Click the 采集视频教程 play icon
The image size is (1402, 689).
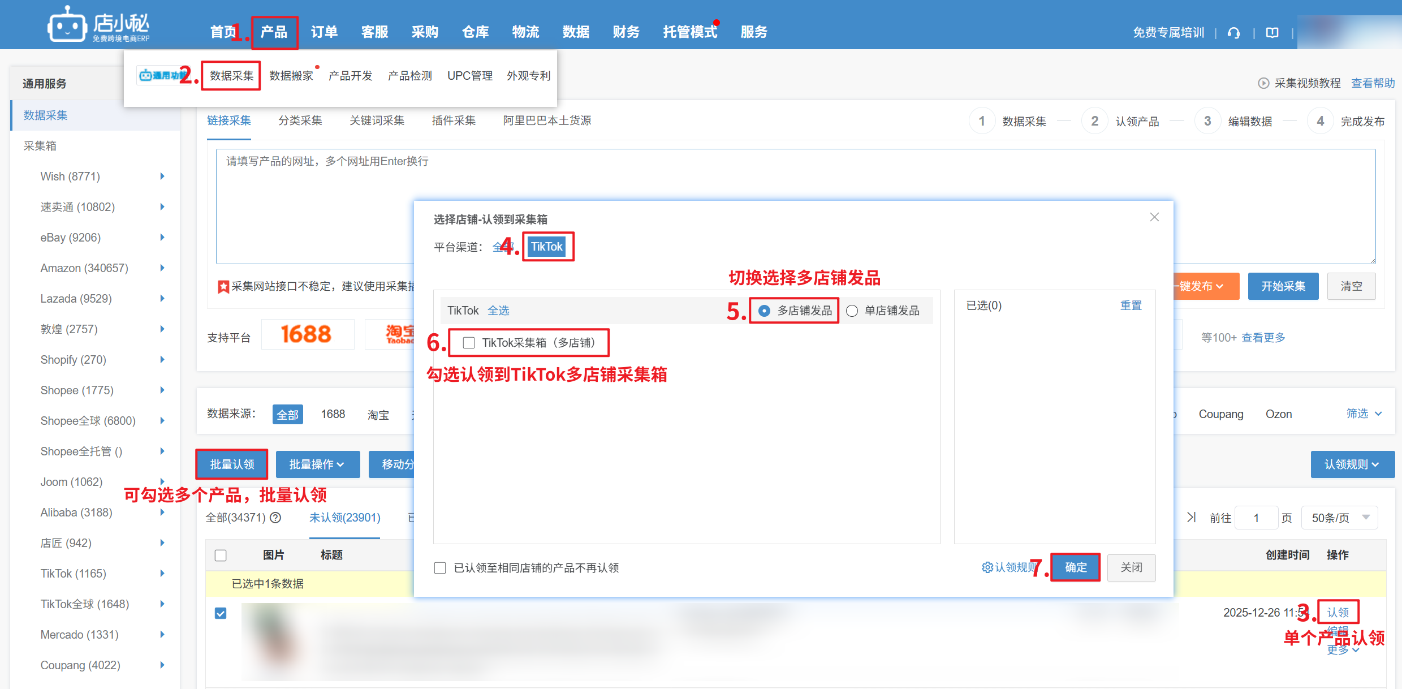coord(1263,83)
